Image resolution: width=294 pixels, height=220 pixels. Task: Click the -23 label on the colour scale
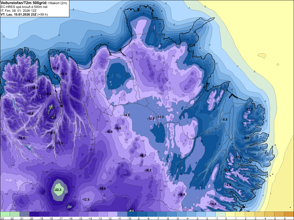click(2, 218)
